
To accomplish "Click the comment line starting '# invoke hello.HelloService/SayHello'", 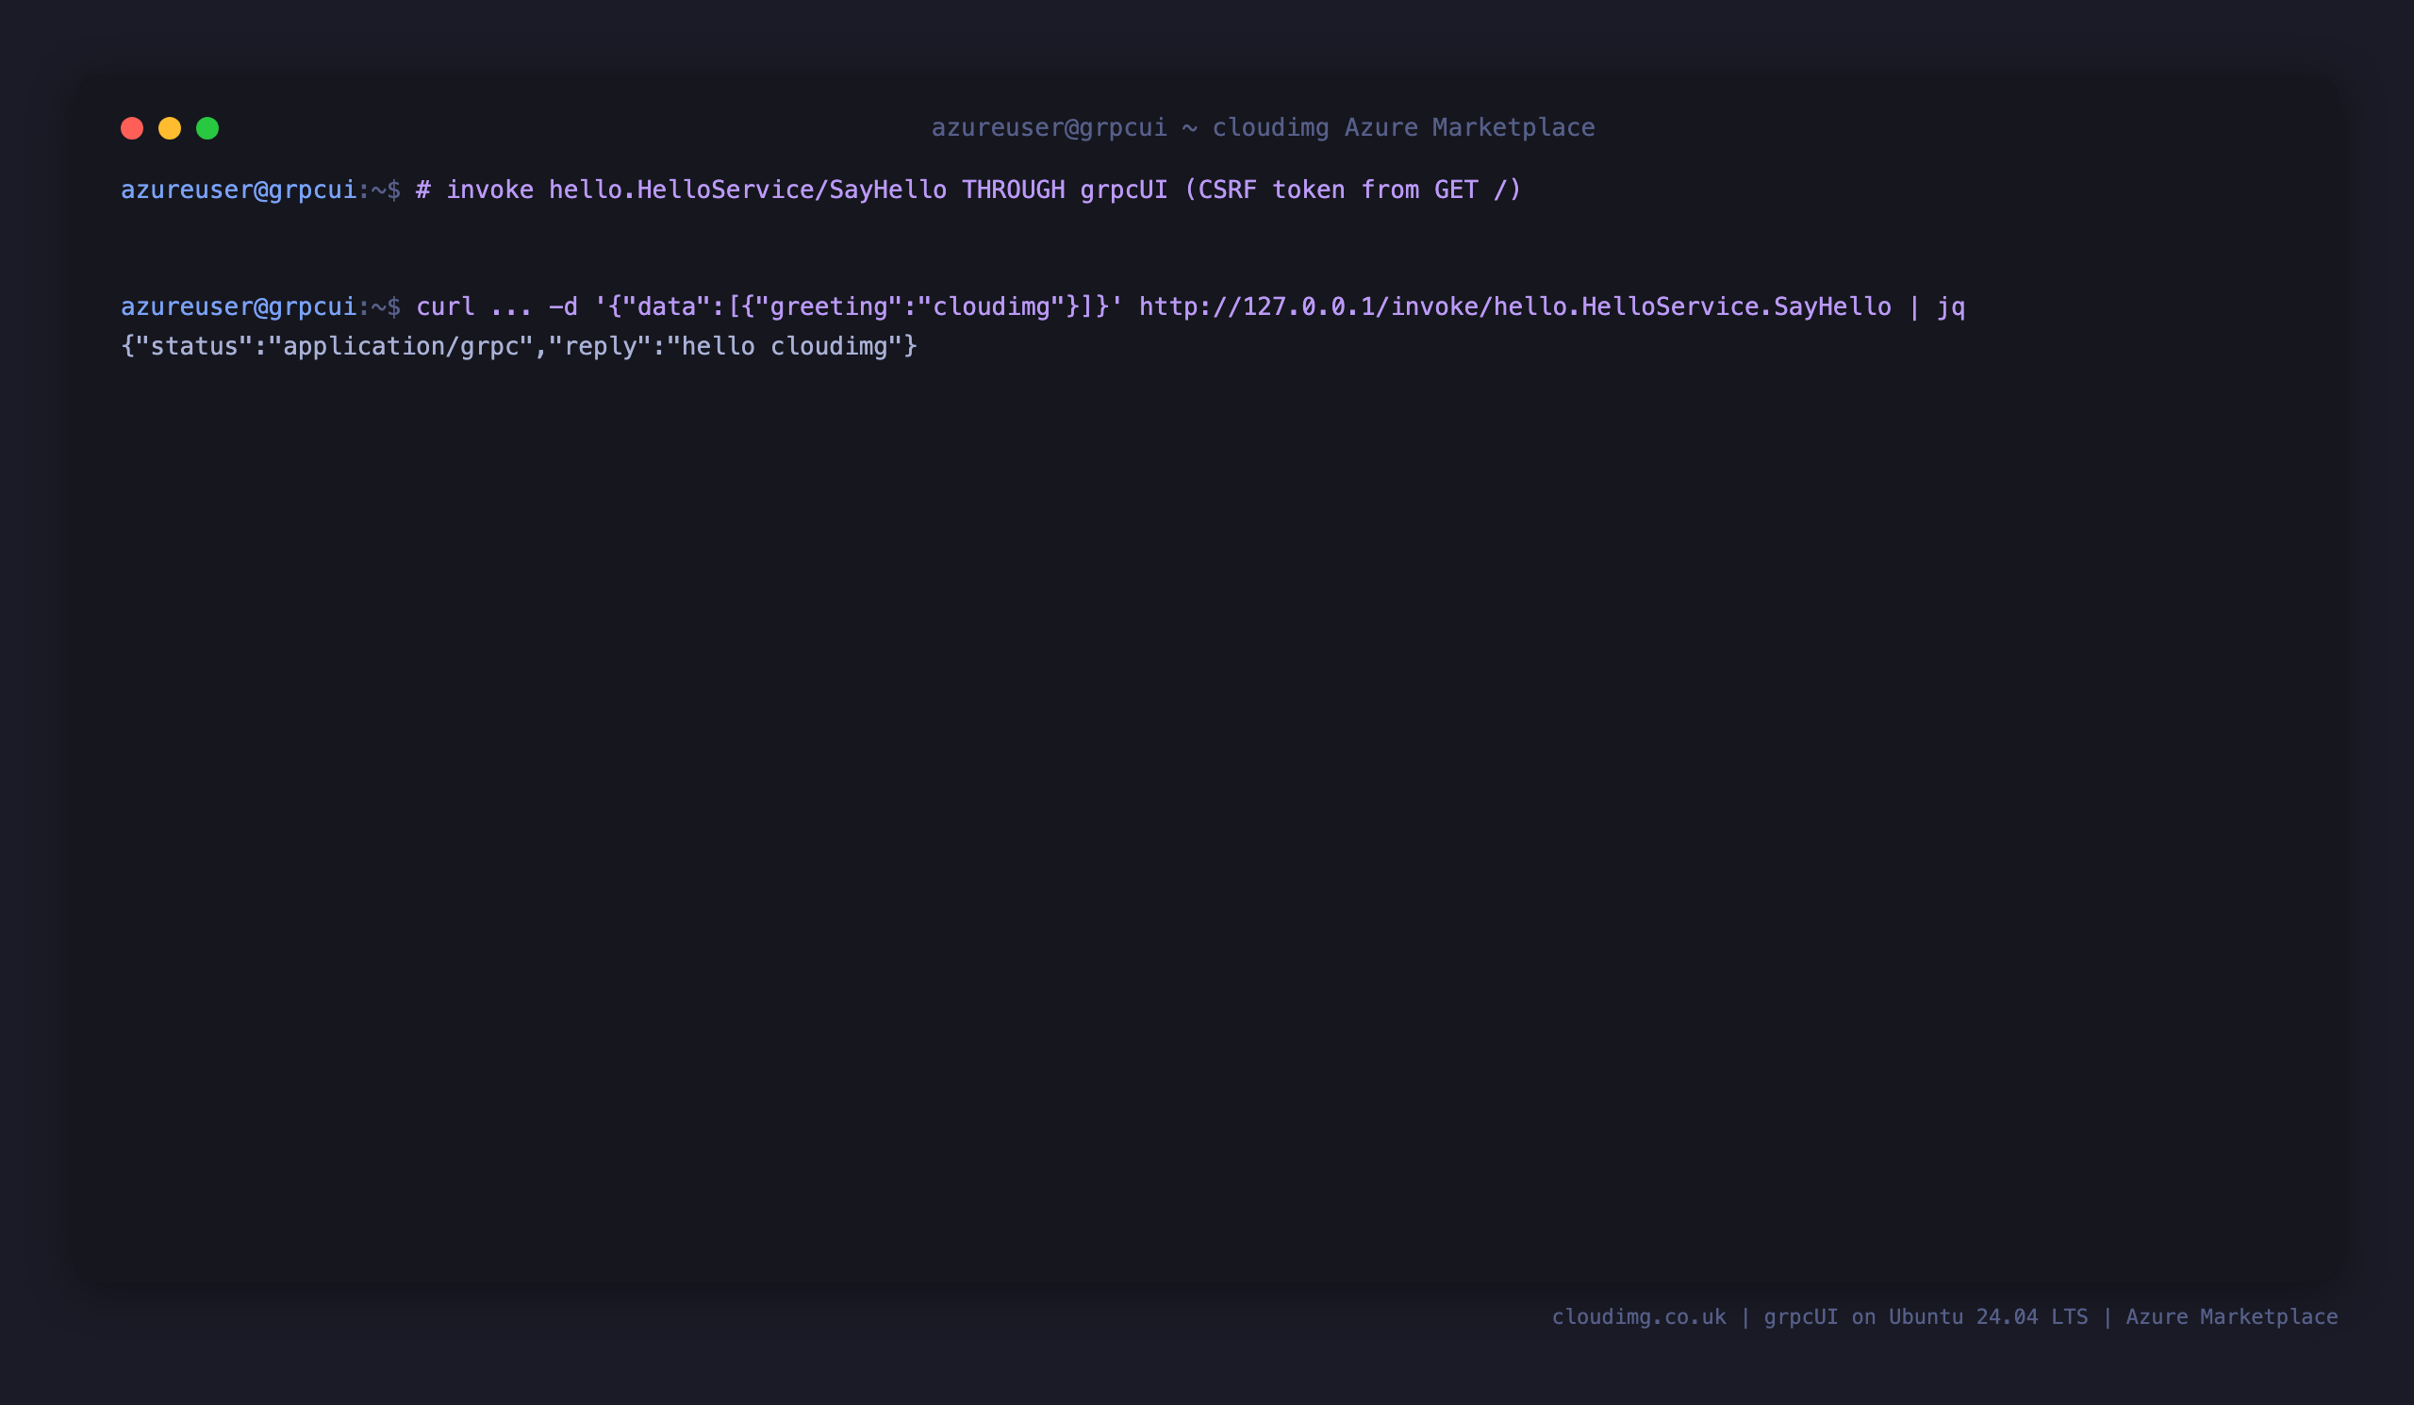I will 968,190.
